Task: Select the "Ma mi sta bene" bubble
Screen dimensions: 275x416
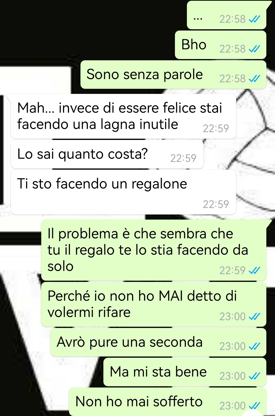Action: tap(185, 372)
